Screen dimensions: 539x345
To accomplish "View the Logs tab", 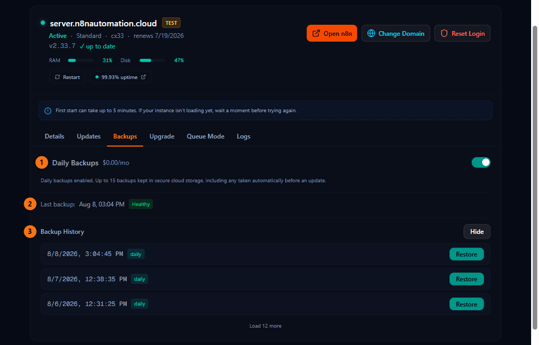I will [243, 136].
